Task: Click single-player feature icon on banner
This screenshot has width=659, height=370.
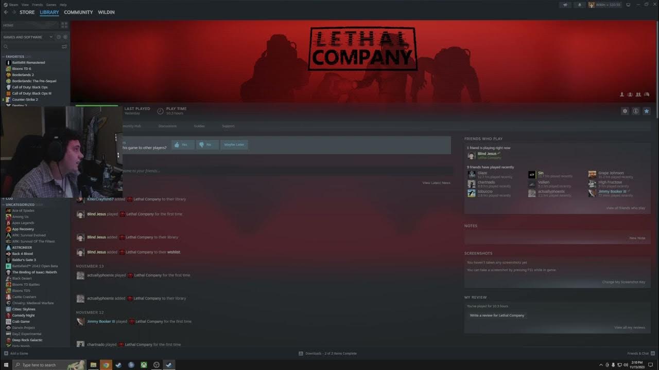Action: (x=622, y=95)
